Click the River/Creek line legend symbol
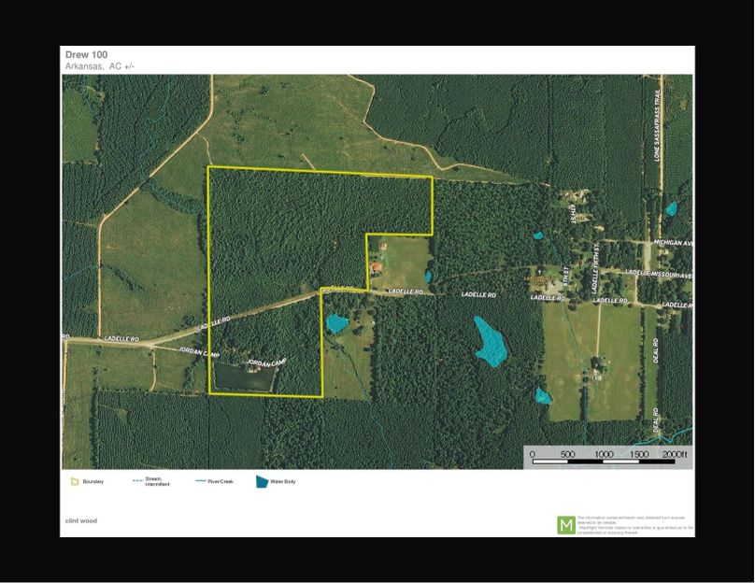755x583 pixels. point(200,482)
